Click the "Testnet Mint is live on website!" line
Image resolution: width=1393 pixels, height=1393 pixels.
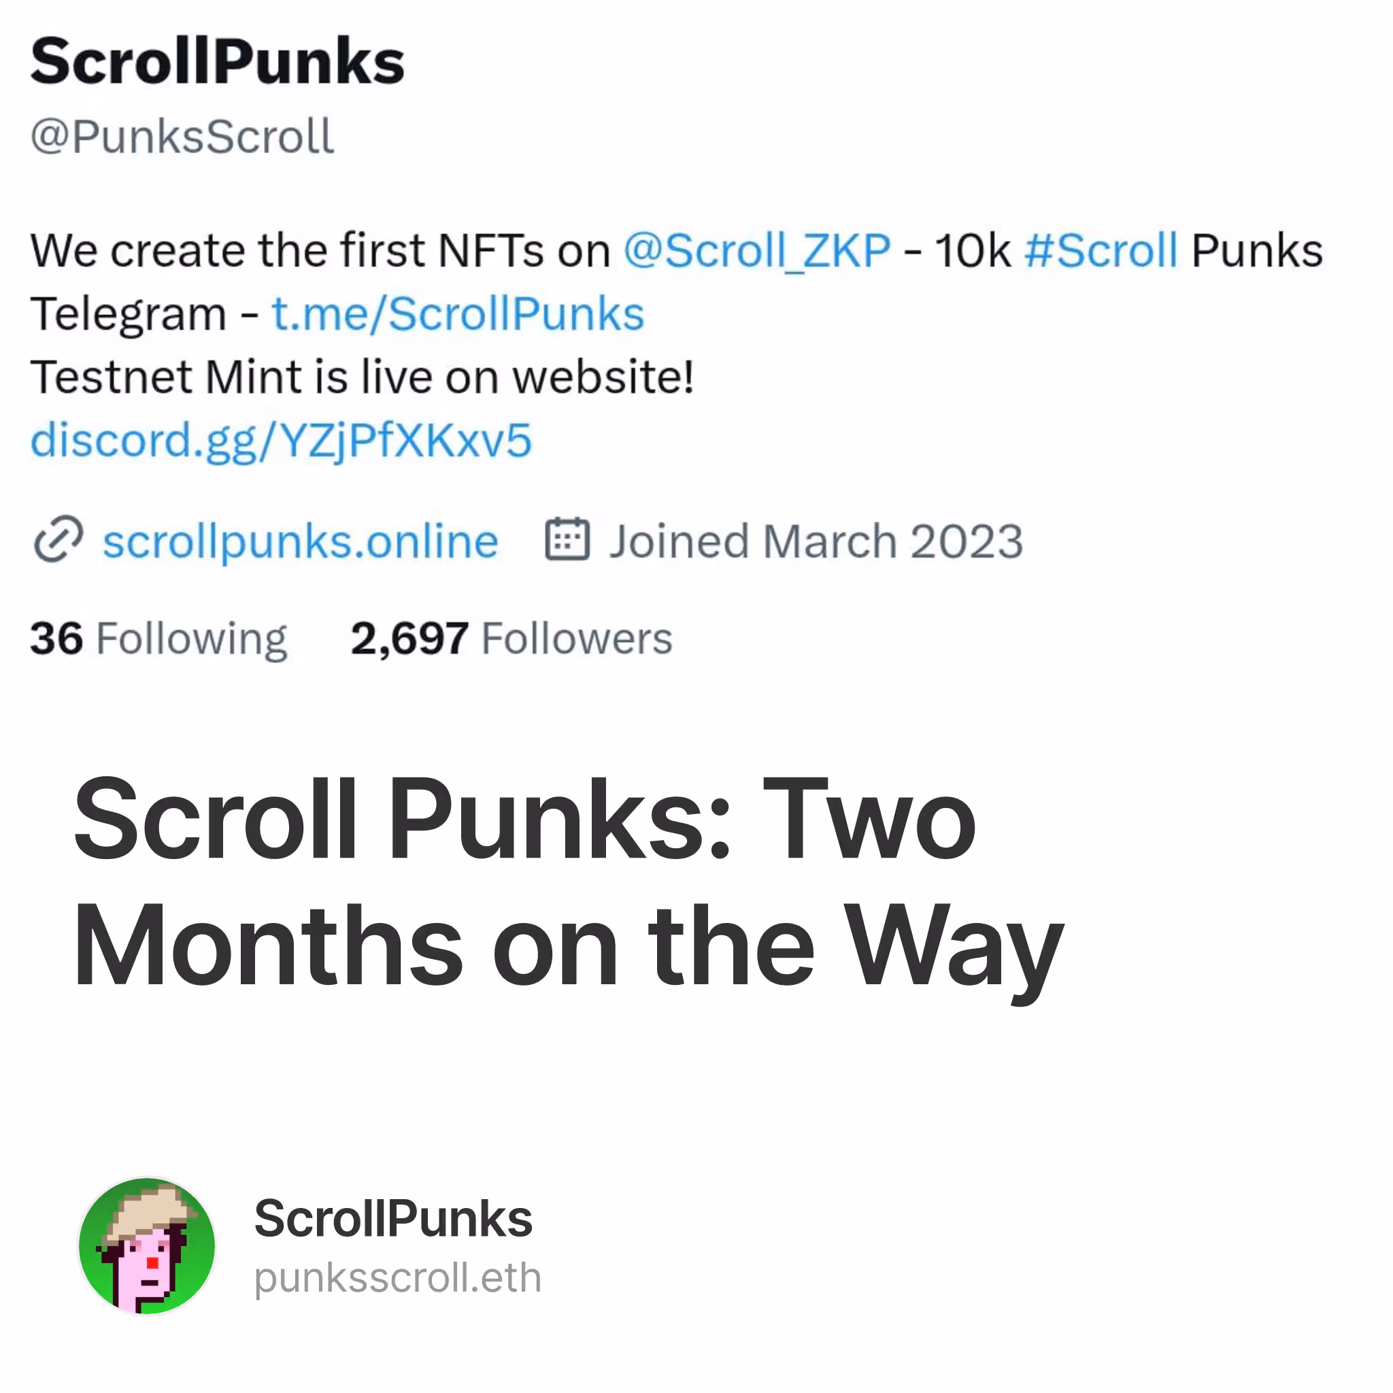point(362,377)
